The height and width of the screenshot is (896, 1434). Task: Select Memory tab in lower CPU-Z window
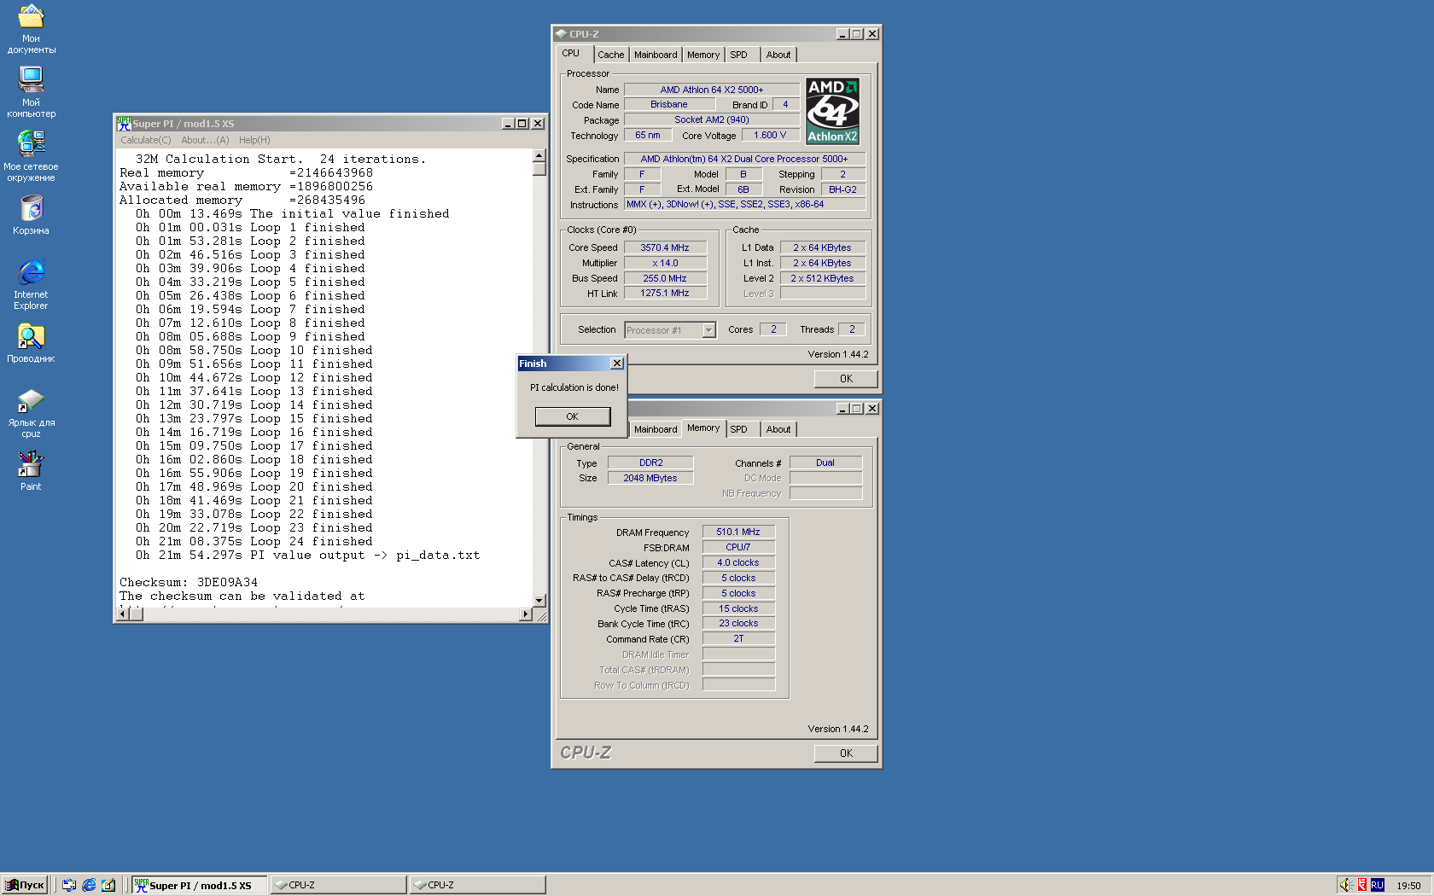[x=703, y=428]
